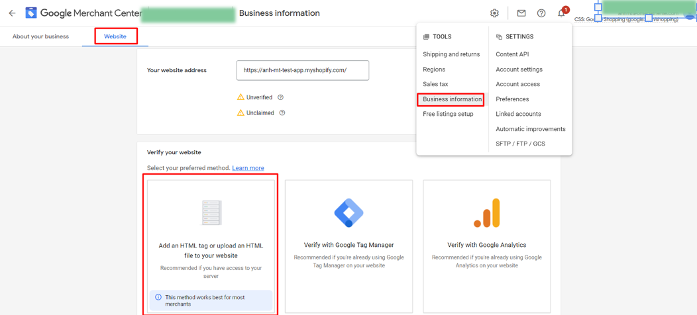Click the Unclaimed status text
Image resolution: width=697 pixels, height=315 pixels.
click(260, 113)
